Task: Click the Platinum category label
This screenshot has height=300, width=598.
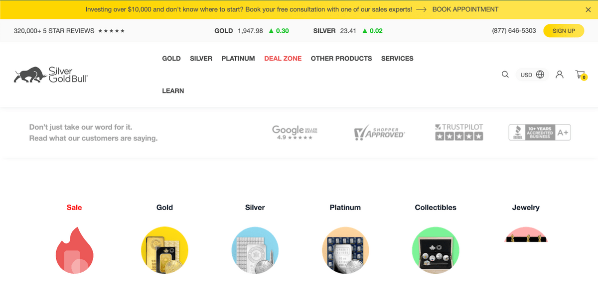Action: point(345,208)
